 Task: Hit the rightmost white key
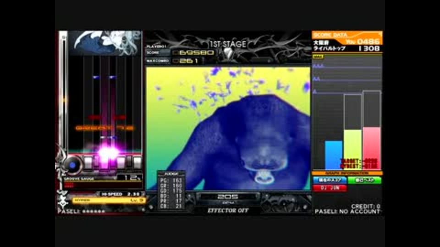tap(137, 162)
